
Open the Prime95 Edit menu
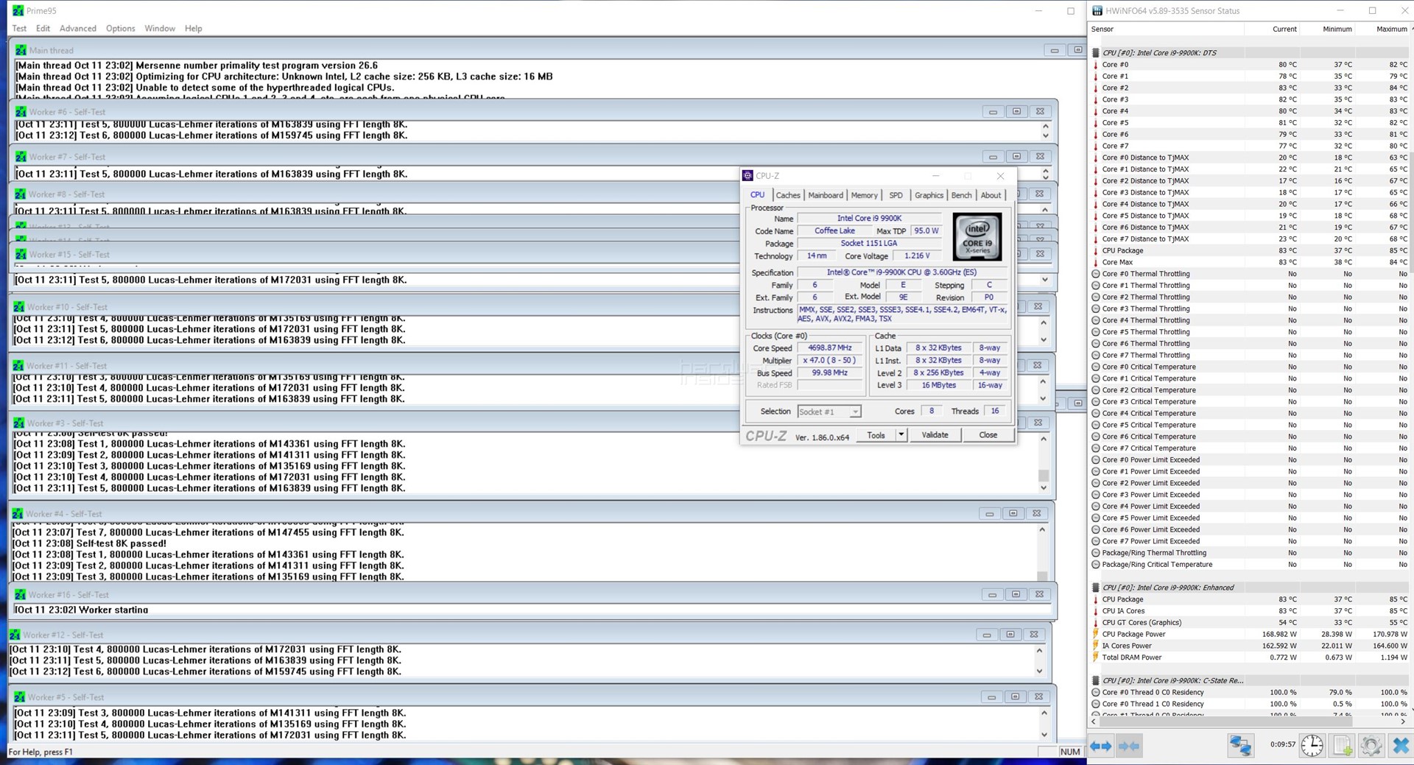(x=43, y=29)
